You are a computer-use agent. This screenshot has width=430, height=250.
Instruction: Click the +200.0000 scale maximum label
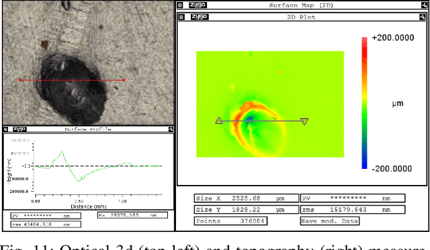click(392, 38)
